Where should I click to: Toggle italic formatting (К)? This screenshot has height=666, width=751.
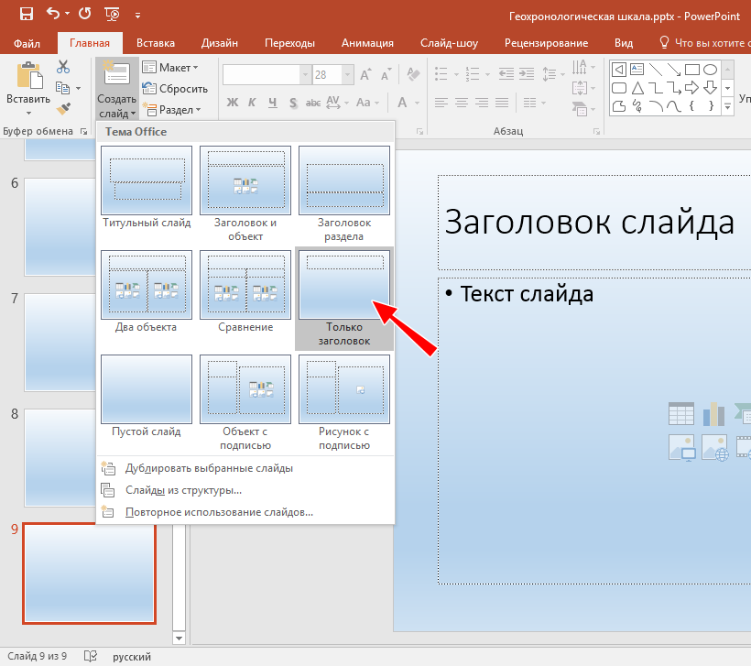(252, 102)
